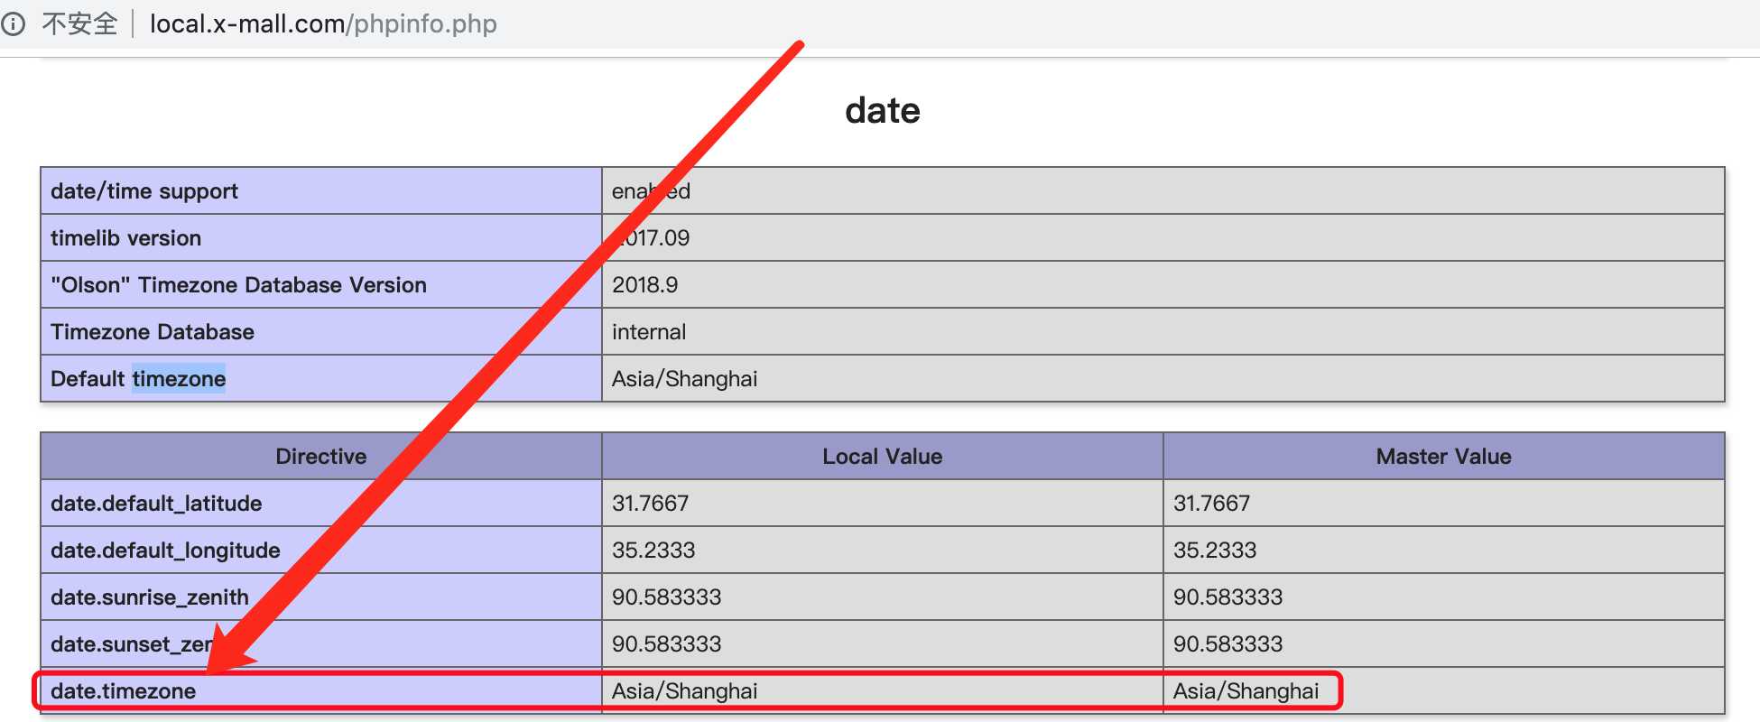
Task: Click sunrise_zenith local value 90.583333
Action: coord(667,597)
